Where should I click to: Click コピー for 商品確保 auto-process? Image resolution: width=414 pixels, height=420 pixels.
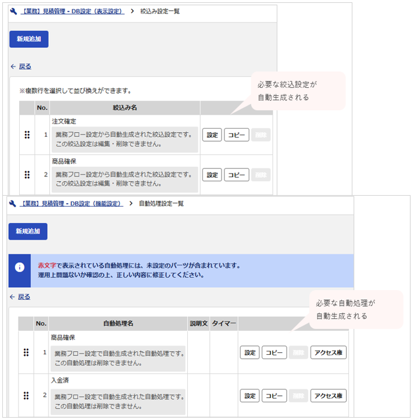[274, 352]
